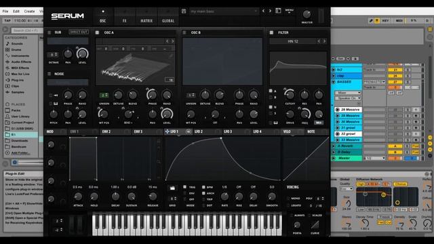Click the portamento Curve icon
The height and width of the screenshot is (244, 434).
[315, 225]
